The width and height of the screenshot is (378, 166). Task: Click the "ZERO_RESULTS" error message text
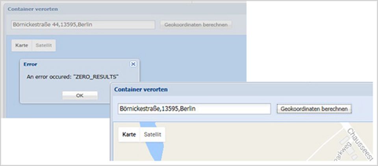click(x=72, y=77)
